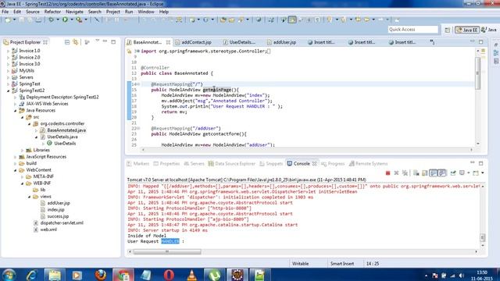Switch to addUser.jsp editor tab

tap(281, 42)
